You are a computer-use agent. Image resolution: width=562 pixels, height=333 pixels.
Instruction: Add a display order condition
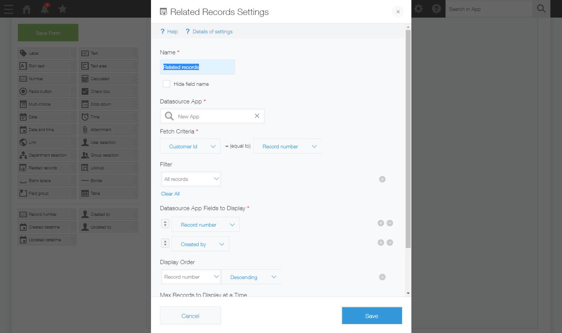click(382, 277)
